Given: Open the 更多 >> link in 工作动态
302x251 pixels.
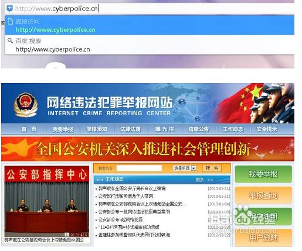Looking at the screenshot, I should tap(205, 180).
